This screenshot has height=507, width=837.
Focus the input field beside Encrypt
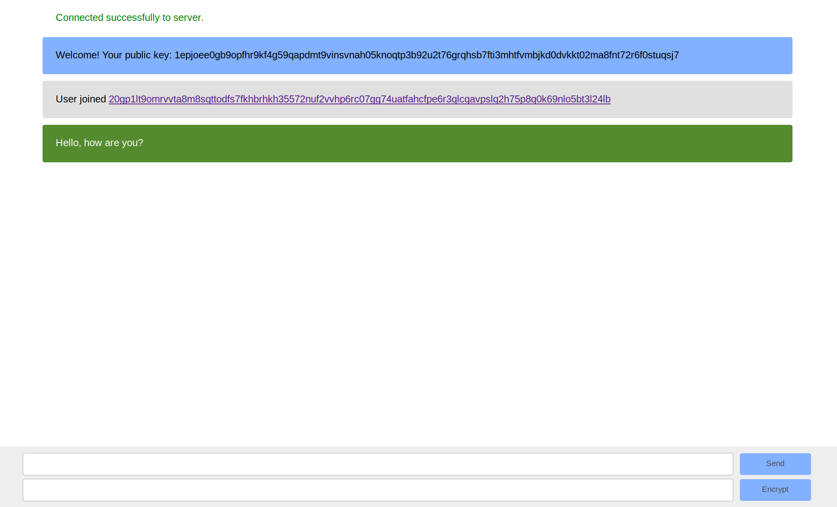(378, 490)
